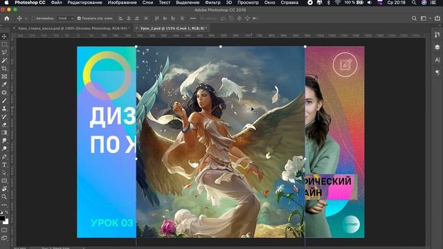Open more align options three dots
The width and height of the screenshot is (443, 249).
point(193,19)
